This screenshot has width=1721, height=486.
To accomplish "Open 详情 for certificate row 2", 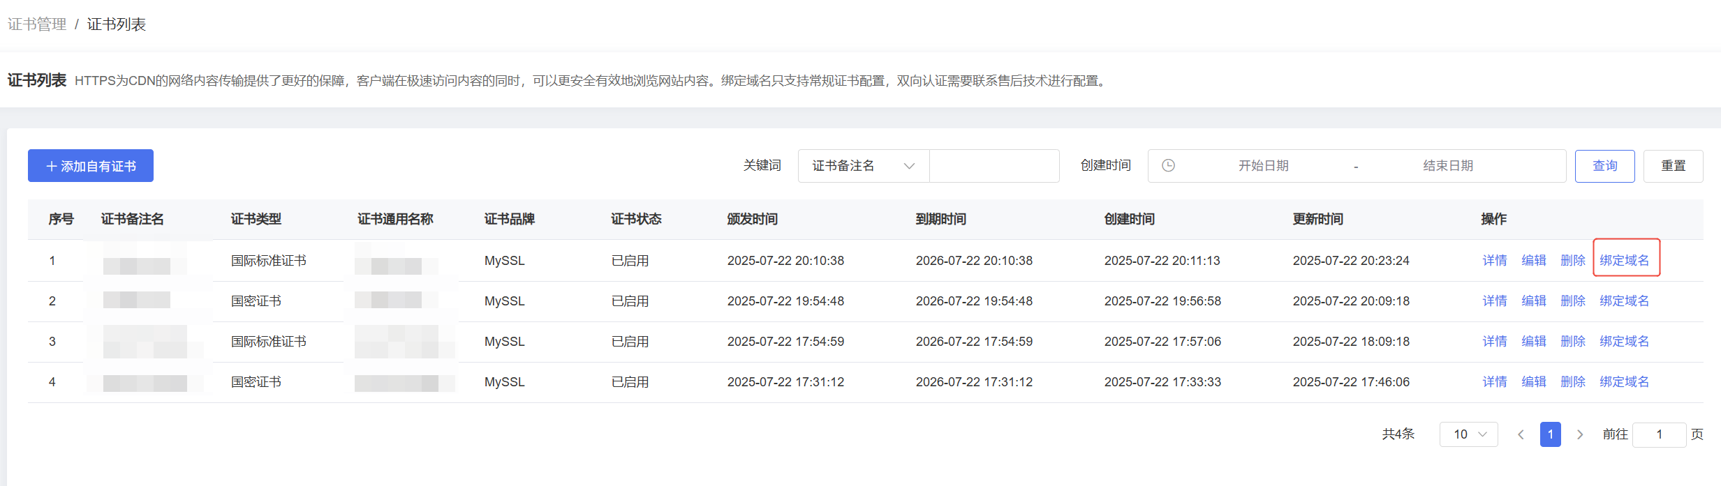I will tap(1495, 301).
